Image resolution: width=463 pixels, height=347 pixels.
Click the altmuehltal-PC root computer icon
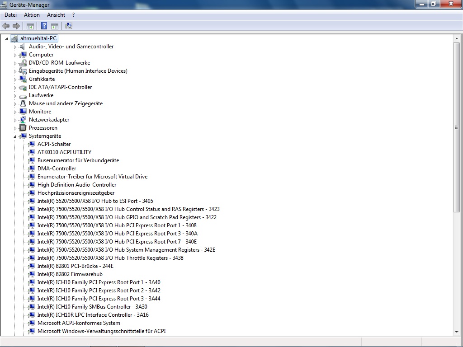tap(14, 38)
